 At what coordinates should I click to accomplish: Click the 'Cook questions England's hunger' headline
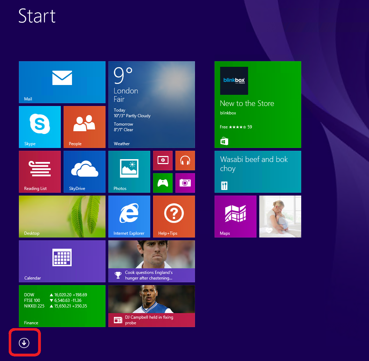click(x=149, y=275)
